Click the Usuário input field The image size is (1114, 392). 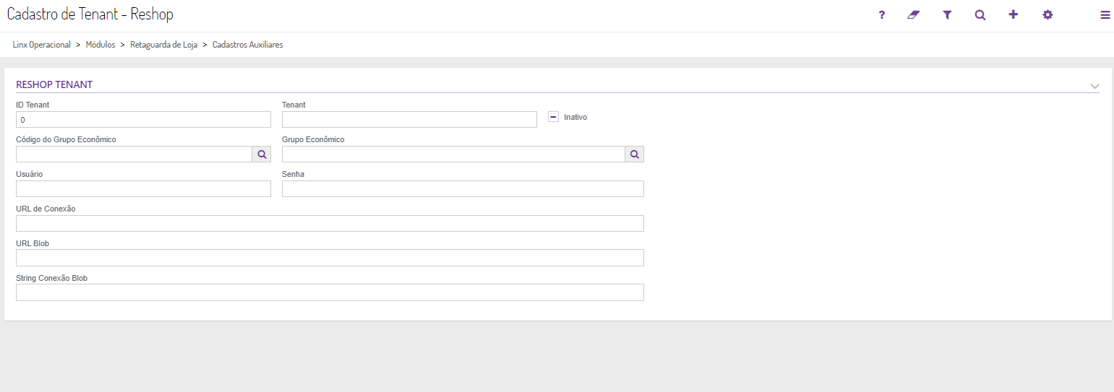(143, 188)
